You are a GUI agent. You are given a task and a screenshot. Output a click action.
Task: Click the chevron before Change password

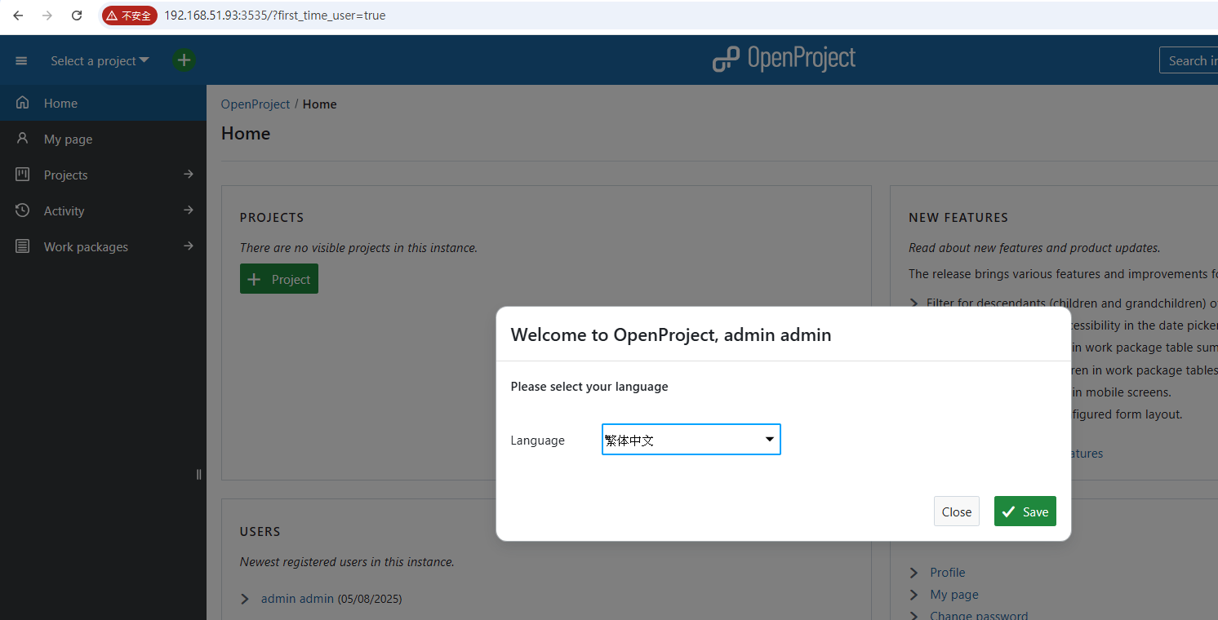pos(913,615)
